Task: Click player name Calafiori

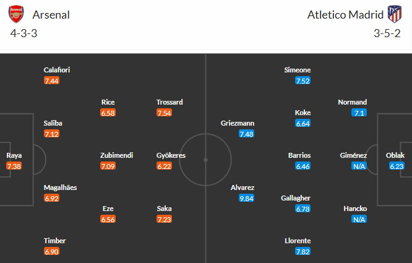Action: [57, 70]
